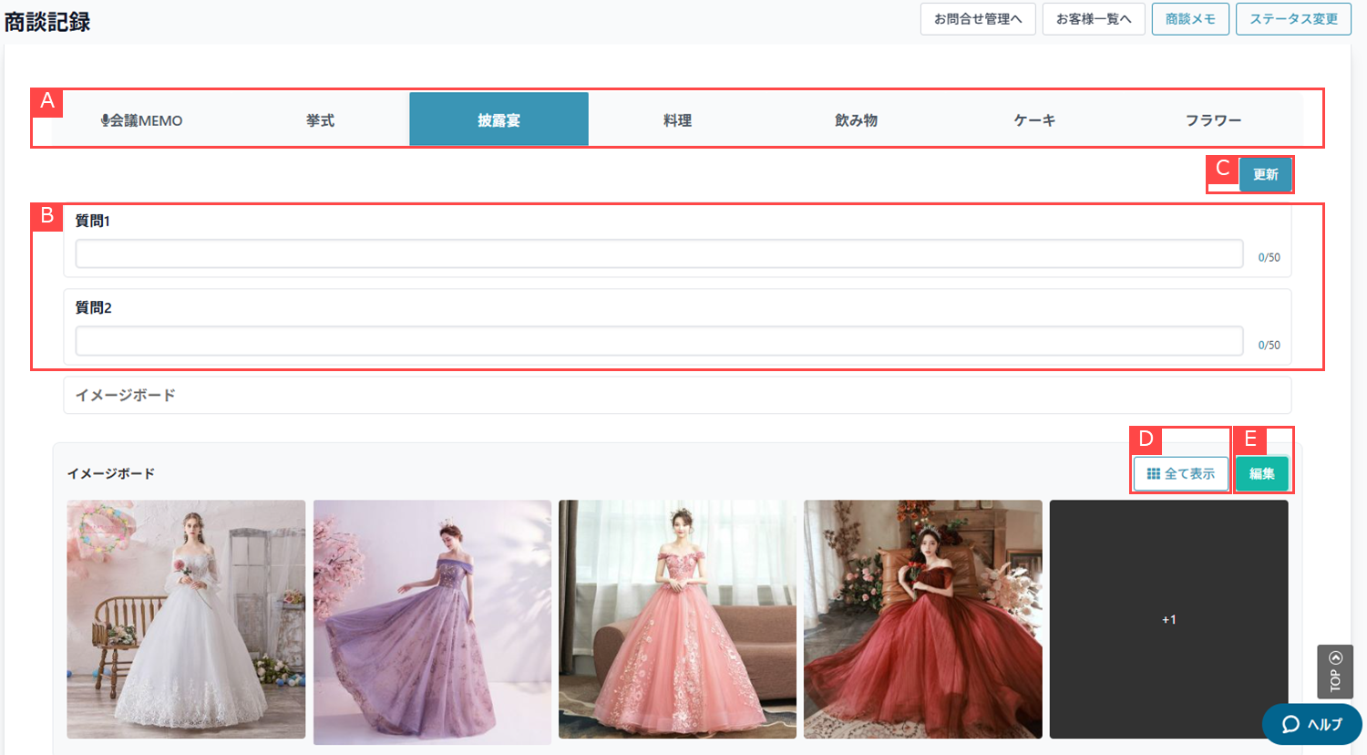Select the 披露宴 tab
Screen dimensions: 1367x755
pyautogui.click(x=498, y=120)
